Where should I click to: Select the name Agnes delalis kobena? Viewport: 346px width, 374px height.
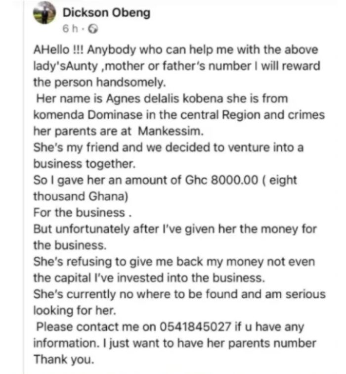tap(165, 98)
